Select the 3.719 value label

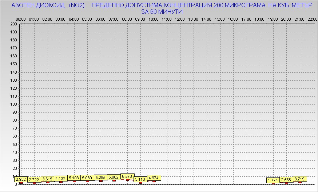coord(300,179)
